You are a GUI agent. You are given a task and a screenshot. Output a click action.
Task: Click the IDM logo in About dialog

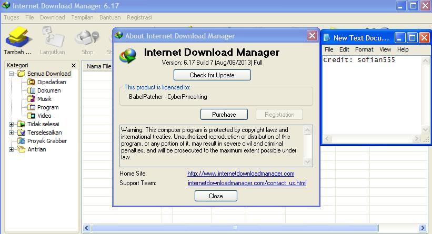[128, 56]
